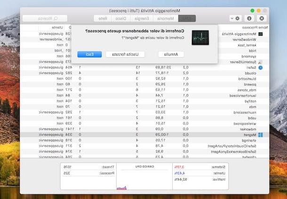Switch to the Energia tab
Screen dimensions: 287x199
tap(142, 18)
